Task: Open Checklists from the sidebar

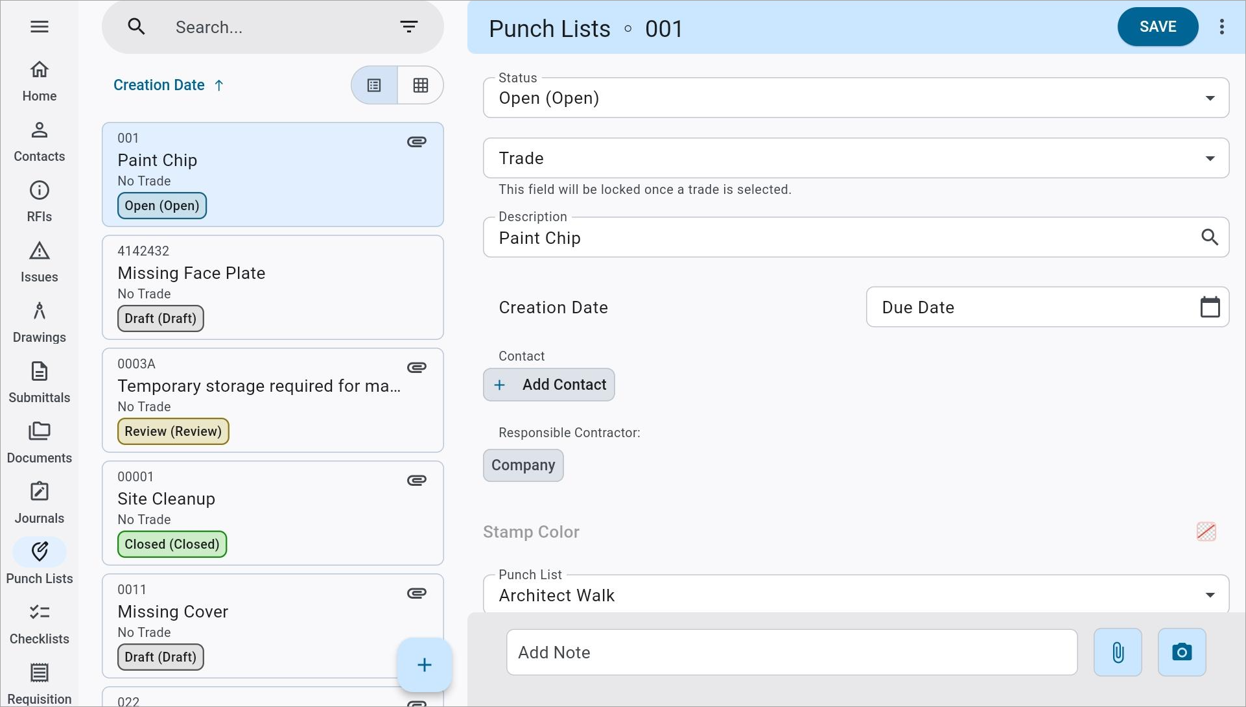Action: 40,624
